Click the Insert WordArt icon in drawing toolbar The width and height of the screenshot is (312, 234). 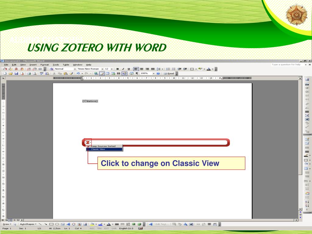(x=68, y=224)
